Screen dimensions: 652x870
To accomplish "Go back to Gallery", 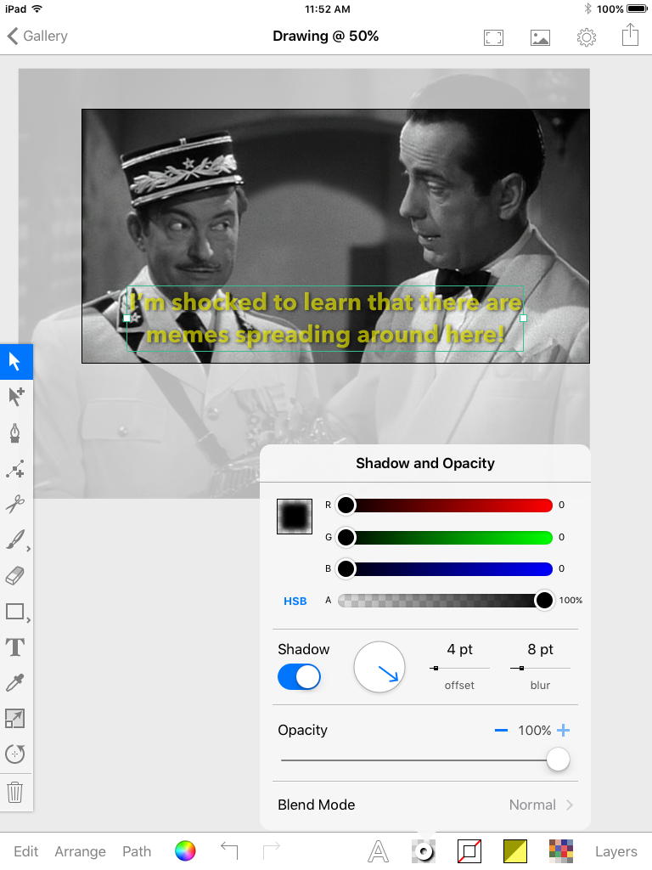I will pos(37,36).
